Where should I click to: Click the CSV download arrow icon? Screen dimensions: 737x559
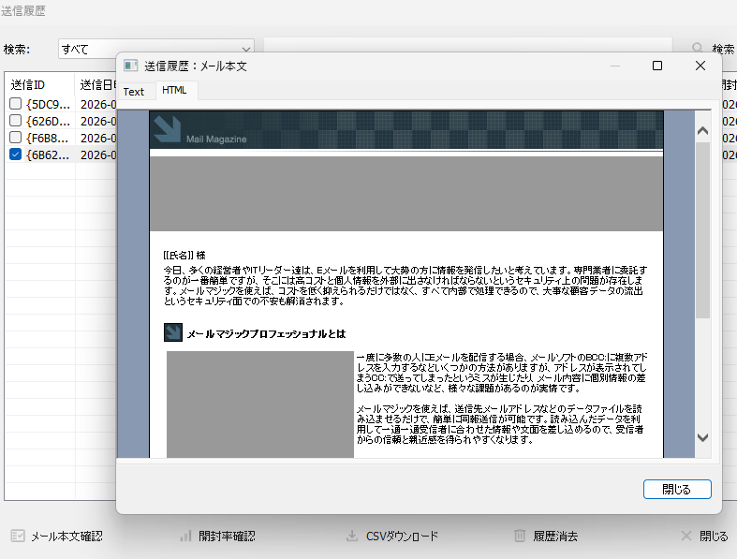point(351,536)
